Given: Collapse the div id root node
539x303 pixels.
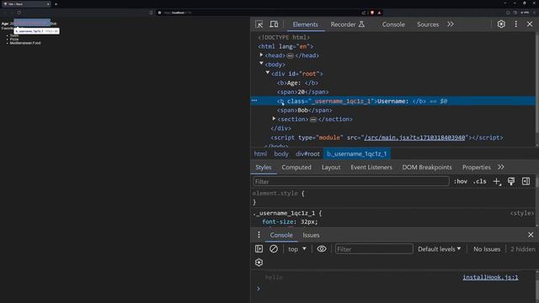Looking at the screenshot, I should (x=268, y=73).
